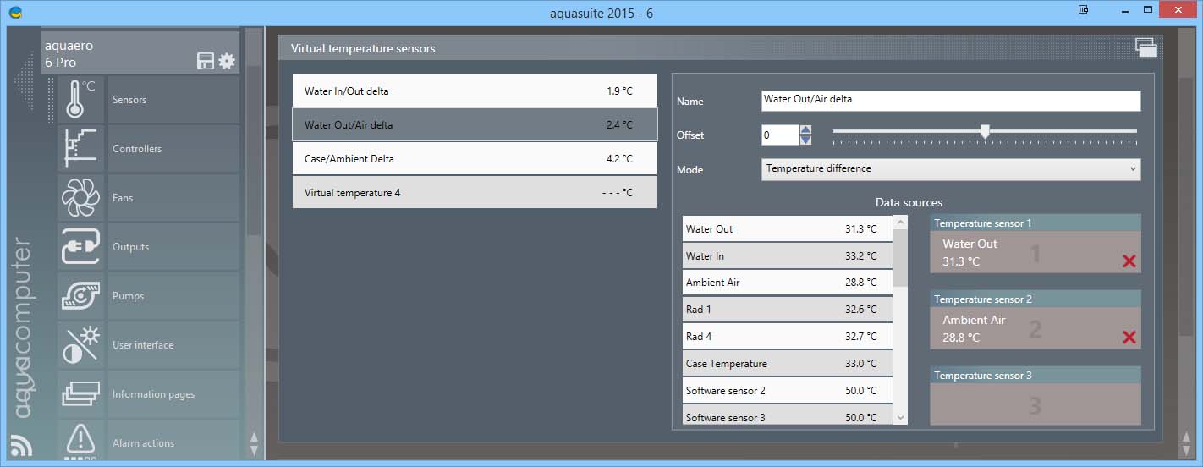Viewport: 1203px width, 467px height.
Task: Click the Virtual temperature sensors panel title
Action: click(363, 48)
